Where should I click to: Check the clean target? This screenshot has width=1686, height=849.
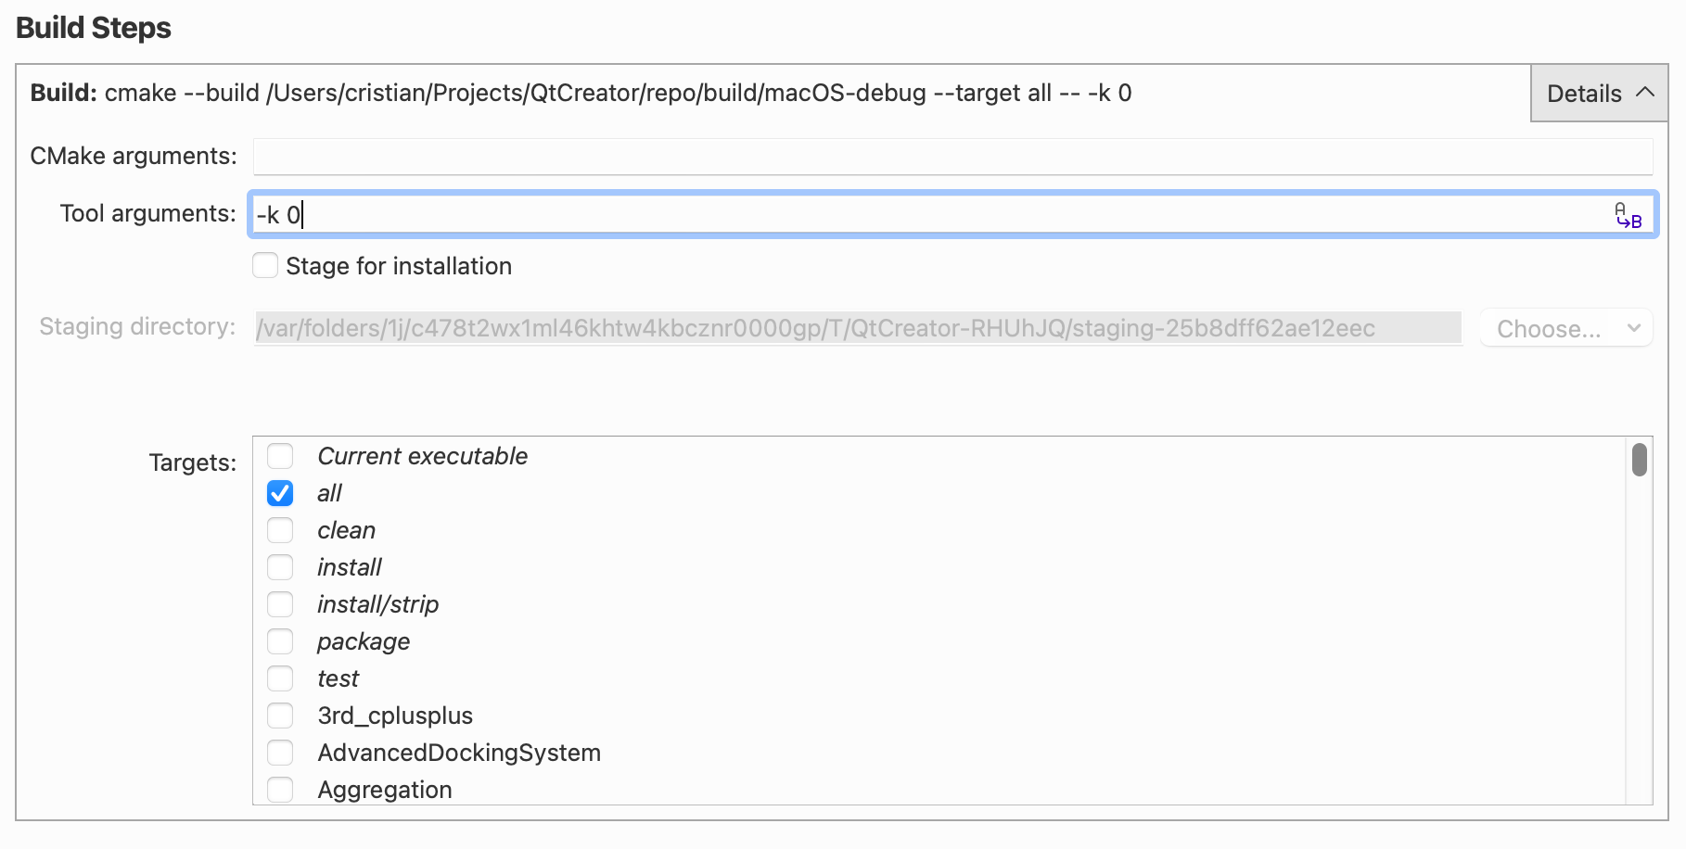pos(280,530)
